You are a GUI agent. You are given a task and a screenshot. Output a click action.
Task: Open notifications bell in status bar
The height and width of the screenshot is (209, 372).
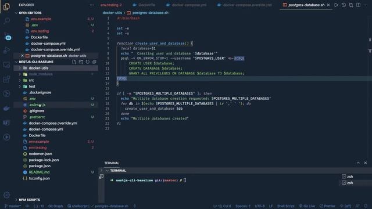[x=366, y=206]
